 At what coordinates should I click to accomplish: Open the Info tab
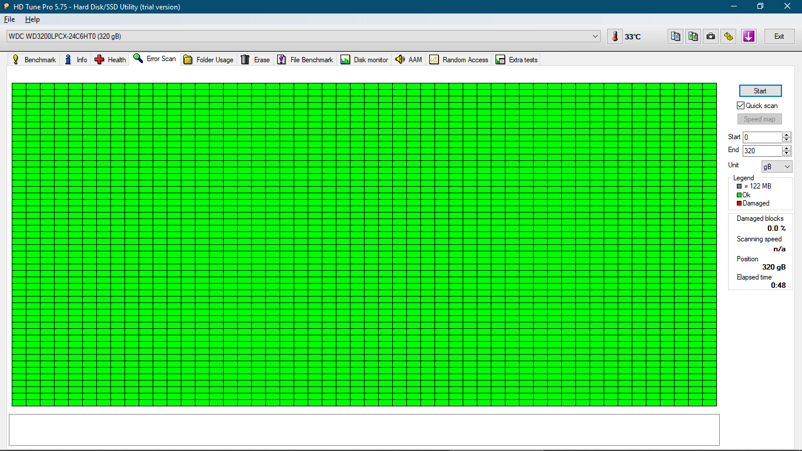76,59
